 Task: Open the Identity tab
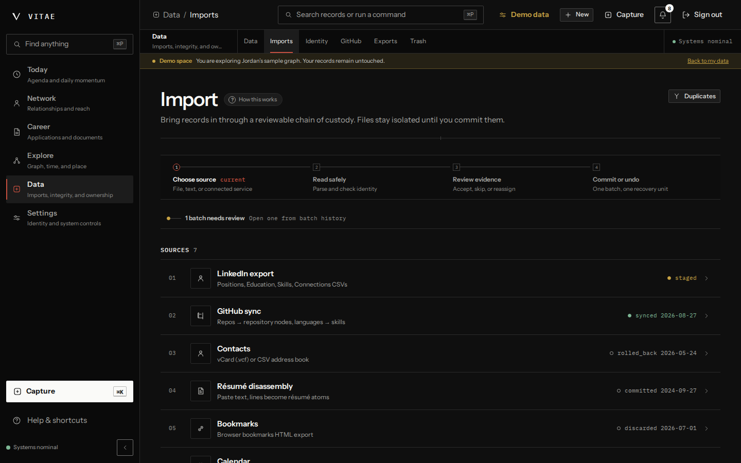tap(316, 41)
